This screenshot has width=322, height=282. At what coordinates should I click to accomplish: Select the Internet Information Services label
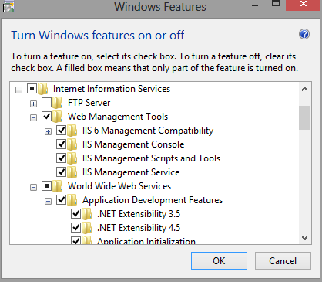112,89
